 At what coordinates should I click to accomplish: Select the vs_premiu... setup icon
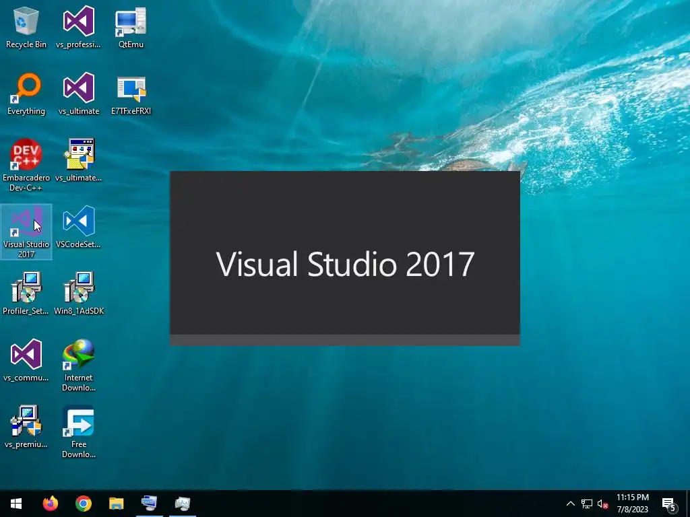coord(26,427)
